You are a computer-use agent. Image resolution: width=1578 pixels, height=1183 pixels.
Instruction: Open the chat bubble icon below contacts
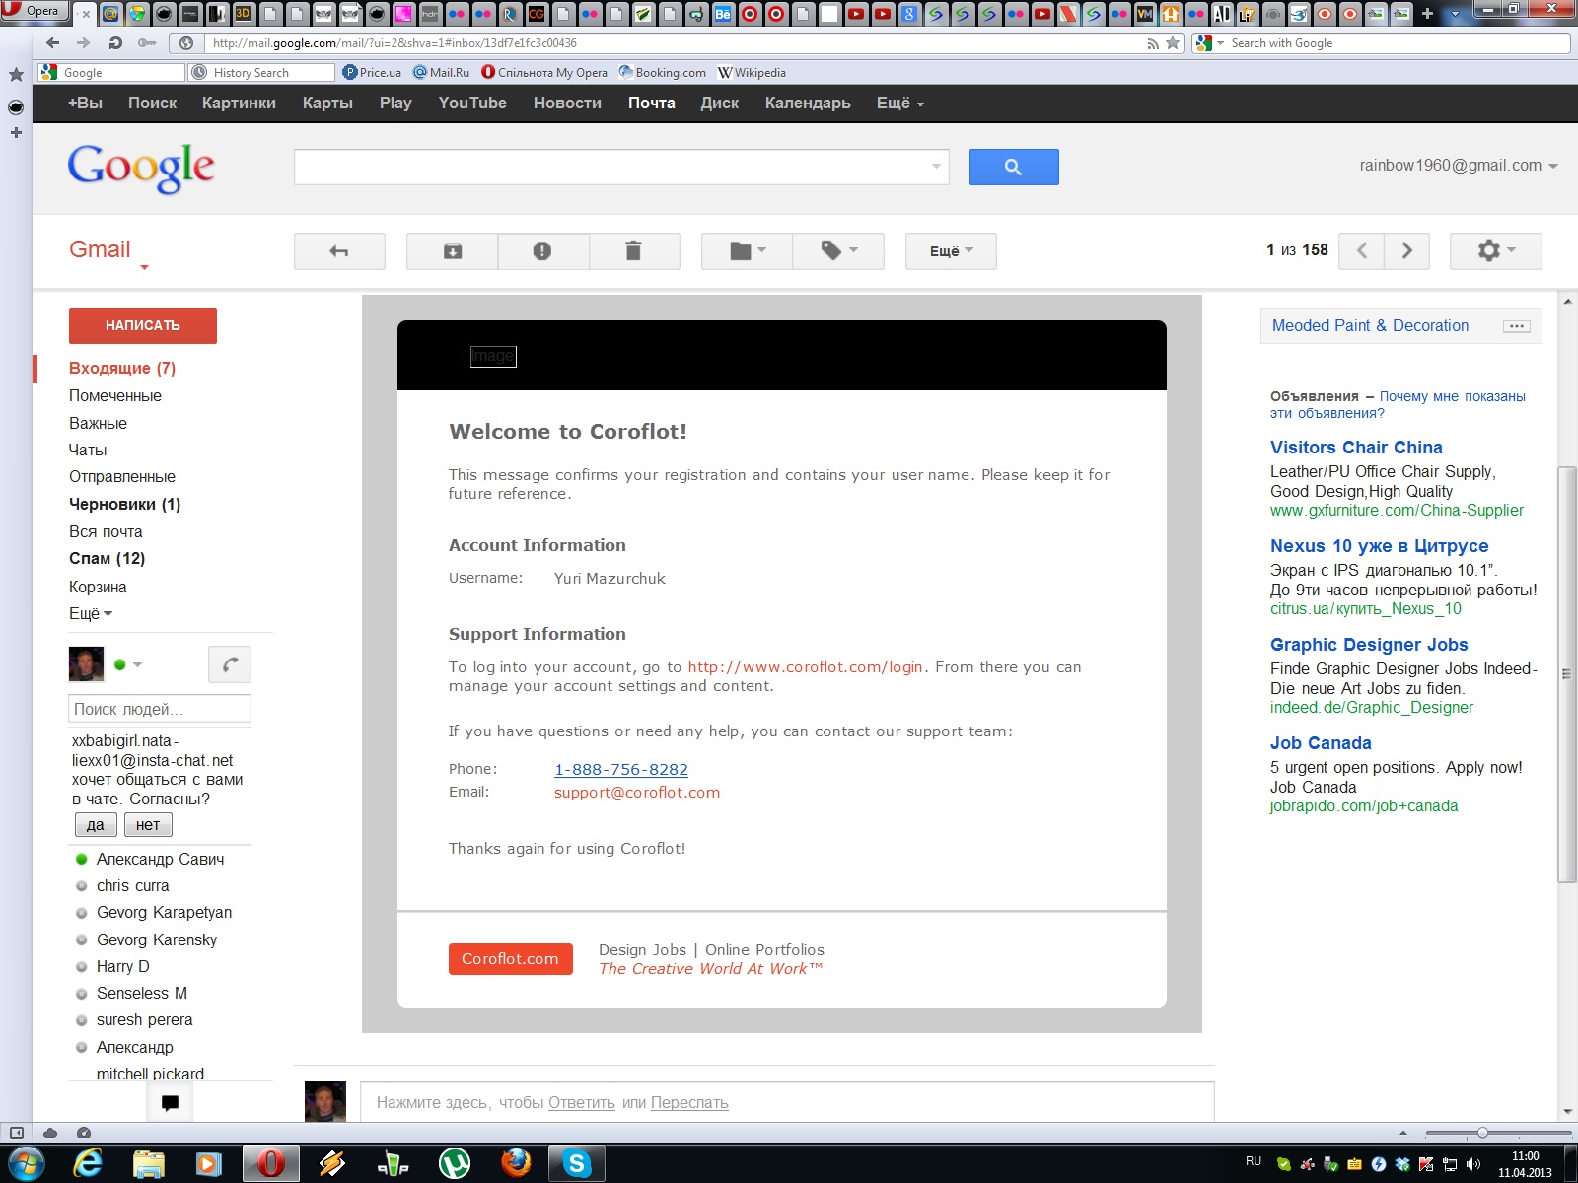[x=170, y=1103]
